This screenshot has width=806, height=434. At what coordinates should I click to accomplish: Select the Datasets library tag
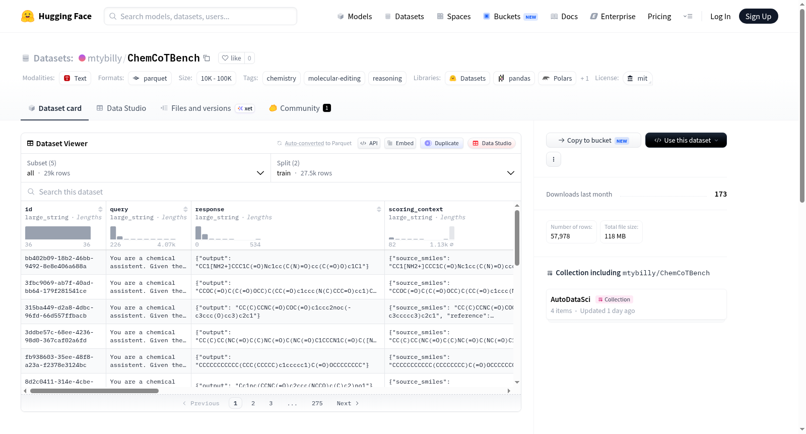(467, 78)
